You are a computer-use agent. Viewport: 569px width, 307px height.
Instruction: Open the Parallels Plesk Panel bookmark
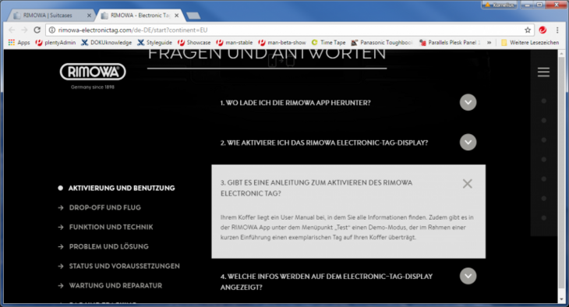click(x=450, y=42)
